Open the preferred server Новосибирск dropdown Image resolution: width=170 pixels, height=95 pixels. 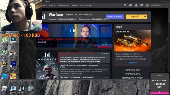click(100, 19)
